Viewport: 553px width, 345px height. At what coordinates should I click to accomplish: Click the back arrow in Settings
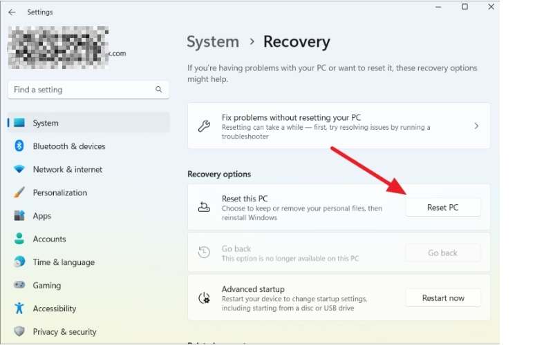pos(12,12)
